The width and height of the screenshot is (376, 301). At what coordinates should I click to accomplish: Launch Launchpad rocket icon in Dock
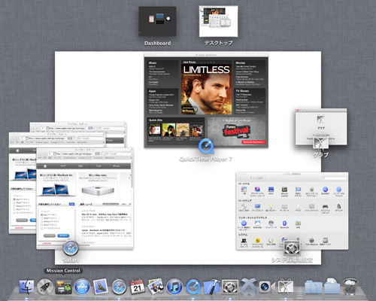[45, 287]
